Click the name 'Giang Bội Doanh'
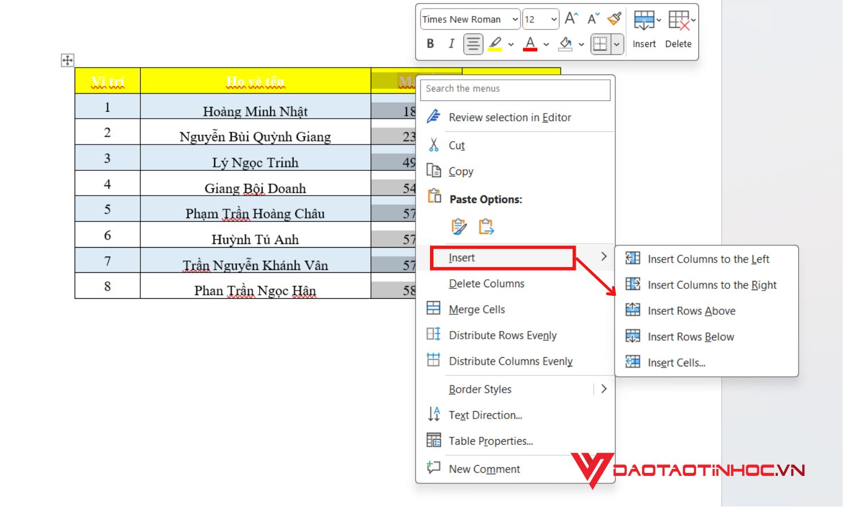Screen dimensions: 860x516 255,188
